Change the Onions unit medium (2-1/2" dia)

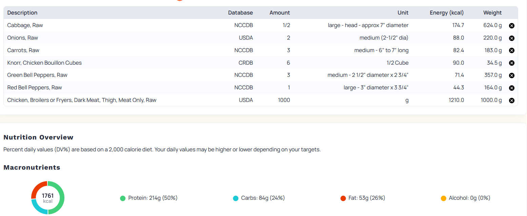(x=384, y=38)
